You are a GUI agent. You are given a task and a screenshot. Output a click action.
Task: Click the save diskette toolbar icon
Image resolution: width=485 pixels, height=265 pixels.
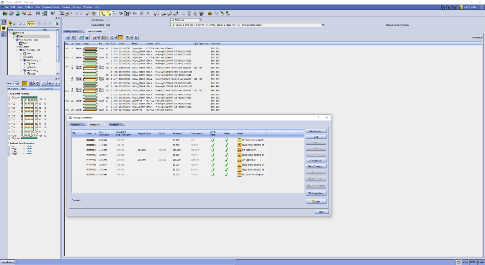[38, 14]
